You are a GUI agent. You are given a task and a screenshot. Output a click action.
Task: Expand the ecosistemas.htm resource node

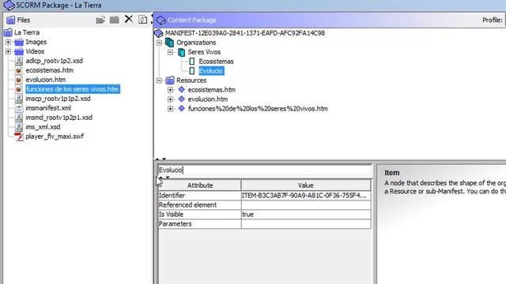coord(171,90)
